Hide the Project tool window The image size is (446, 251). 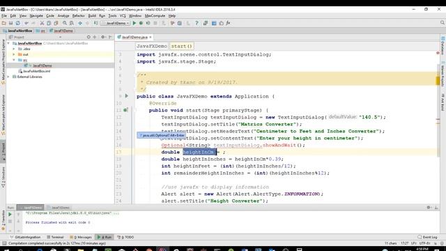[110, 37]
